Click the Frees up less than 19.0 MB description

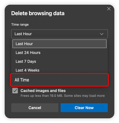[63, 96]
